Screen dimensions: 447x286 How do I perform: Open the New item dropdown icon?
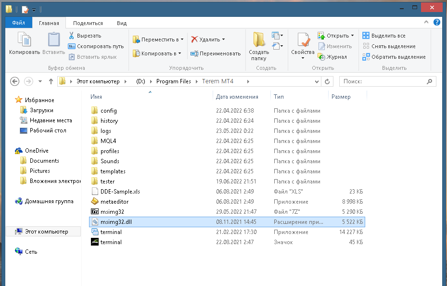click(x=277, y=35)
